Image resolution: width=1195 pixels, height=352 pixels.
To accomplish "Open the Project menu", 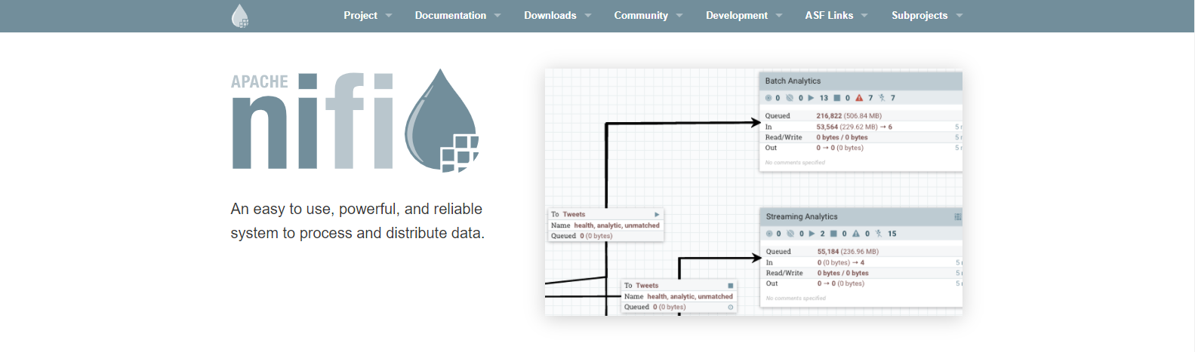I will coord(368,15).
